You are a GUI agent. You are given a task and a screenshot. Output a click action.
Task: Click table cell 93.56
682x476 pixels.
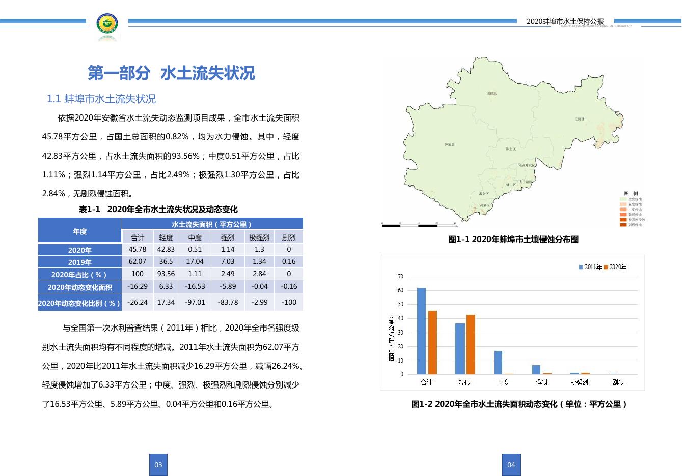coord(166,274)
